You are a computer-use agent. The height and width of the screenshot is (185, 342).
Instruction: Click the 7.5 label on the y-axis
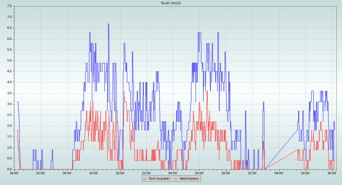[x=9, y=6]
